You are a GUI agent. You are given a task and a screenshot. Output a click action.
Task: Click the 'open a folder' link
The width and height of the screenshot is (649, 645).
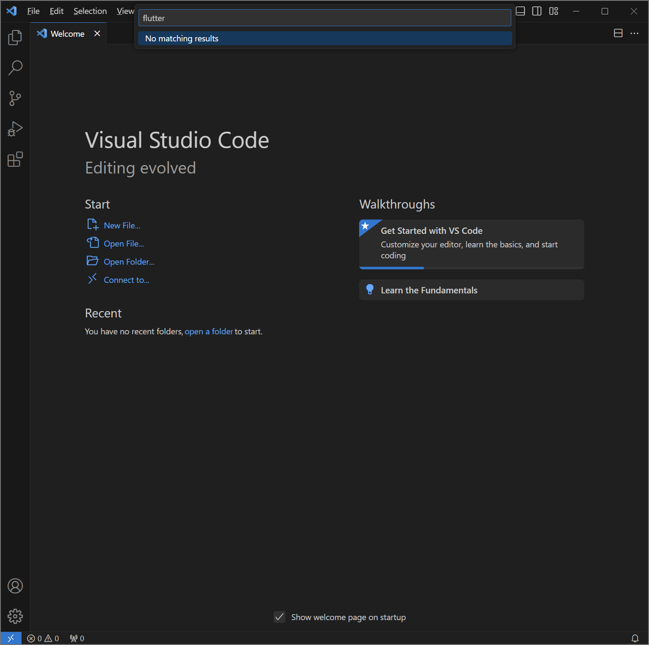tap(209, 331)
